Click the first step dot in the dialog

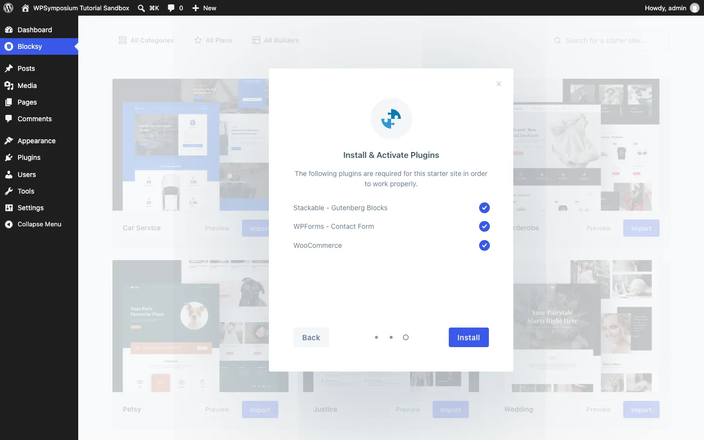pos(376,337)
